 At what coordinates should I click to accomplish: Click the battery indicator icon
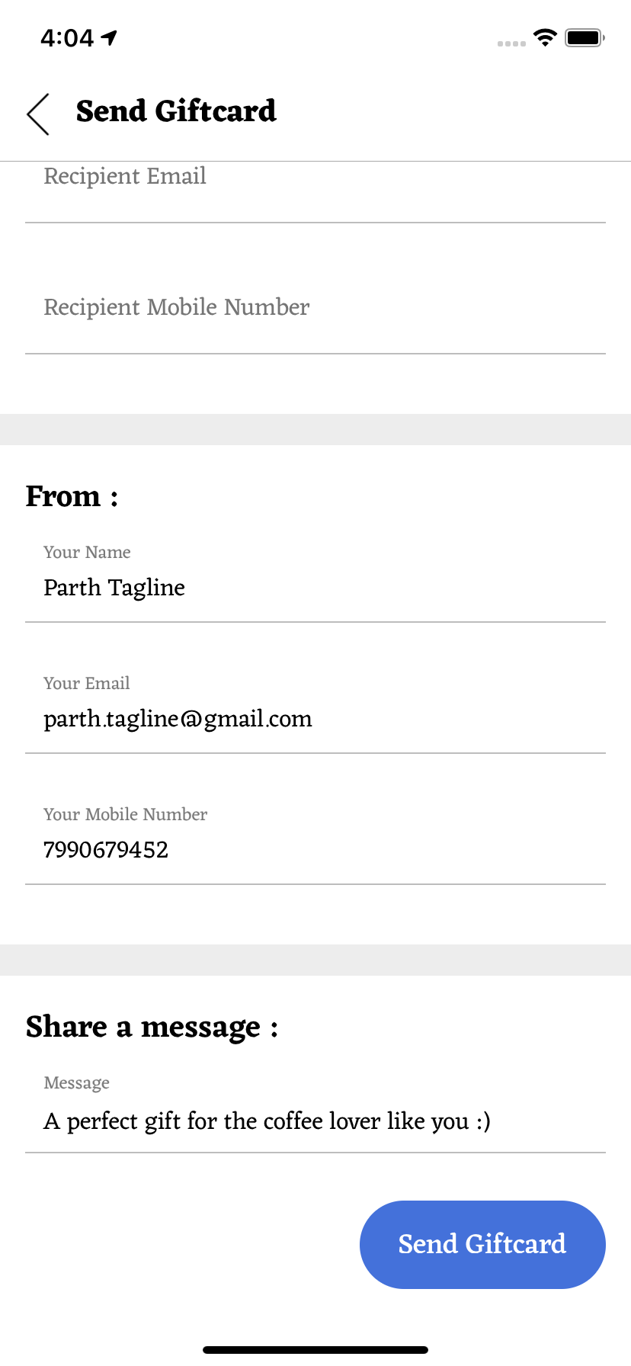point(585,37)
